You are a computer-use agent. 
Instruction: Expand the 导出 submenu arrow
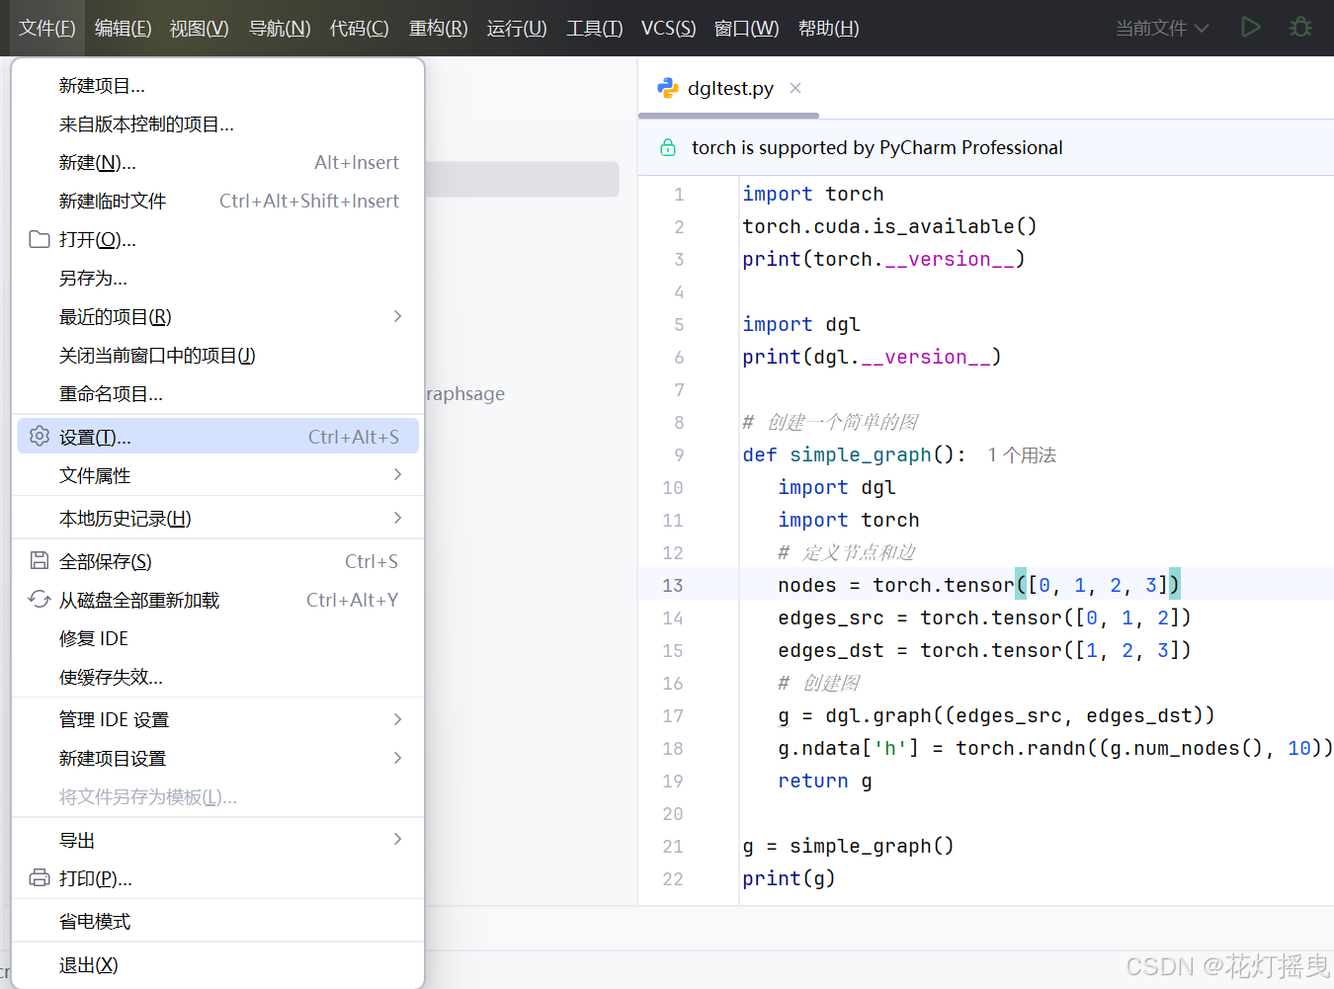click(x=397, y=840)
